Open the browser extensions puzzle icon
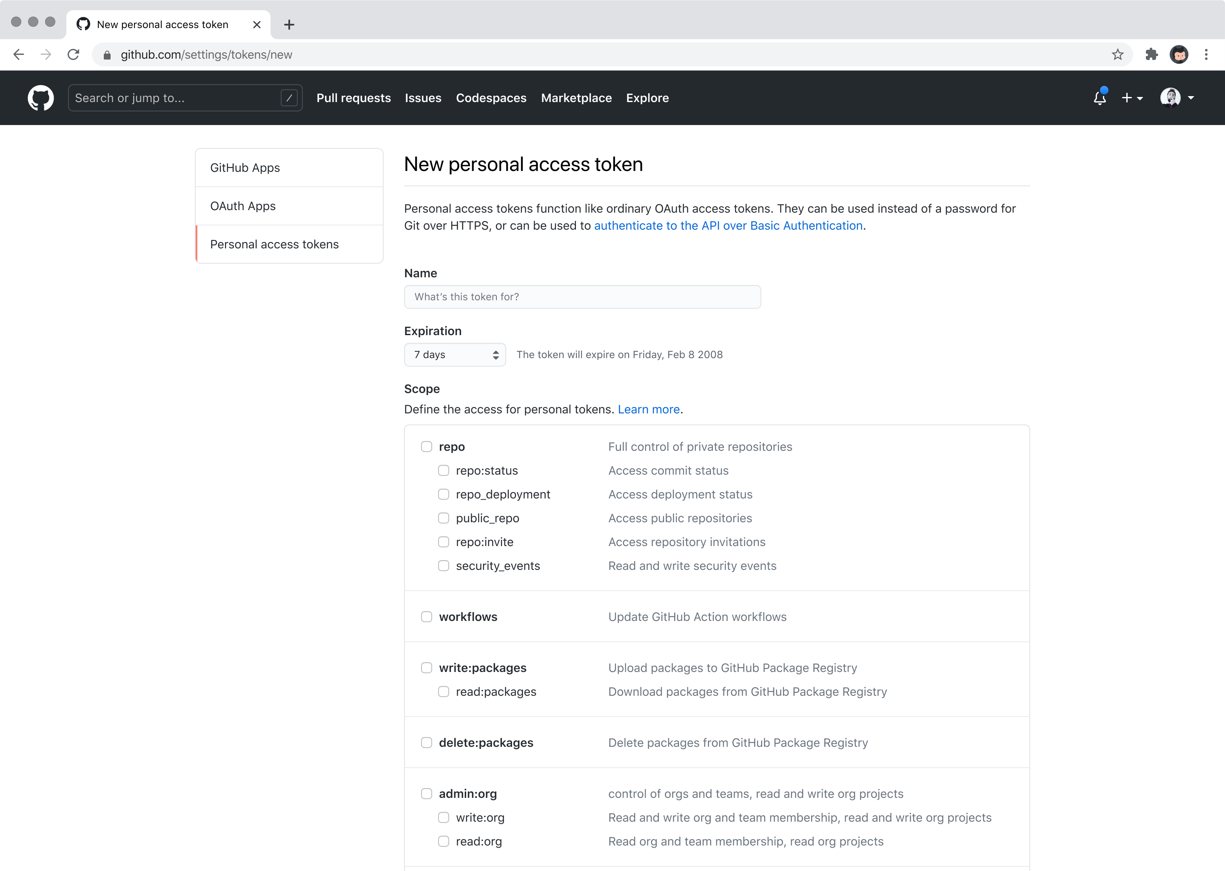Viewport: 1225px width, 871px height. point(1151,54)
